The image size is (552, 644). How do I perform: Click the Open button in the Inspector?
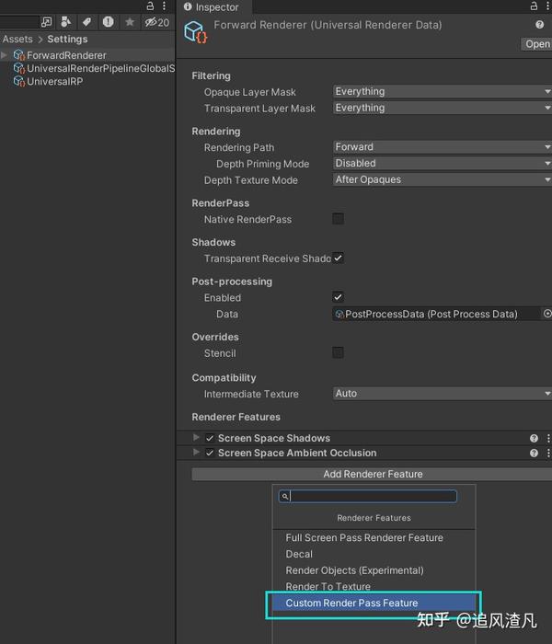[536, 44]
